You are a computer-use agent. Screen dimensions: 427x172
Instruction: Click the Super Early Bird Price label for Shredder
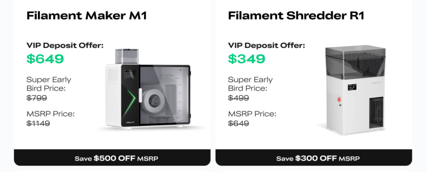250,84
